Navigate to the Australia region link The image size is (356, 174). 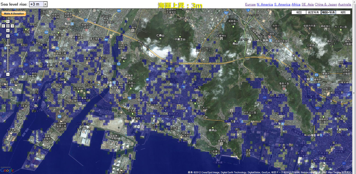(x=344, y=4)
